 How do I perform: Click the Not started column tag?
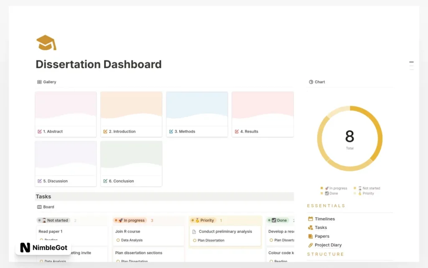pyautogui.click(x=53, y=220)
